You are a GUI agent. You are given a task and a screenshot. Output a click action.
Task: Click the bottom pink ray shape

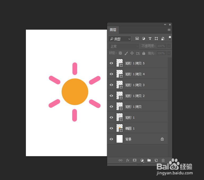pyautogui.click(x=75, y=115)
